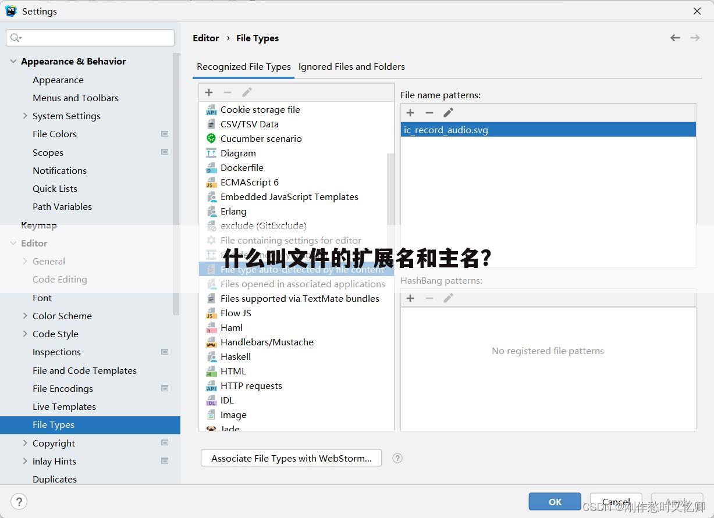Viewport: 714px width, 518px height.
Task: Open File and Code Templates settings
Action: 84,370
